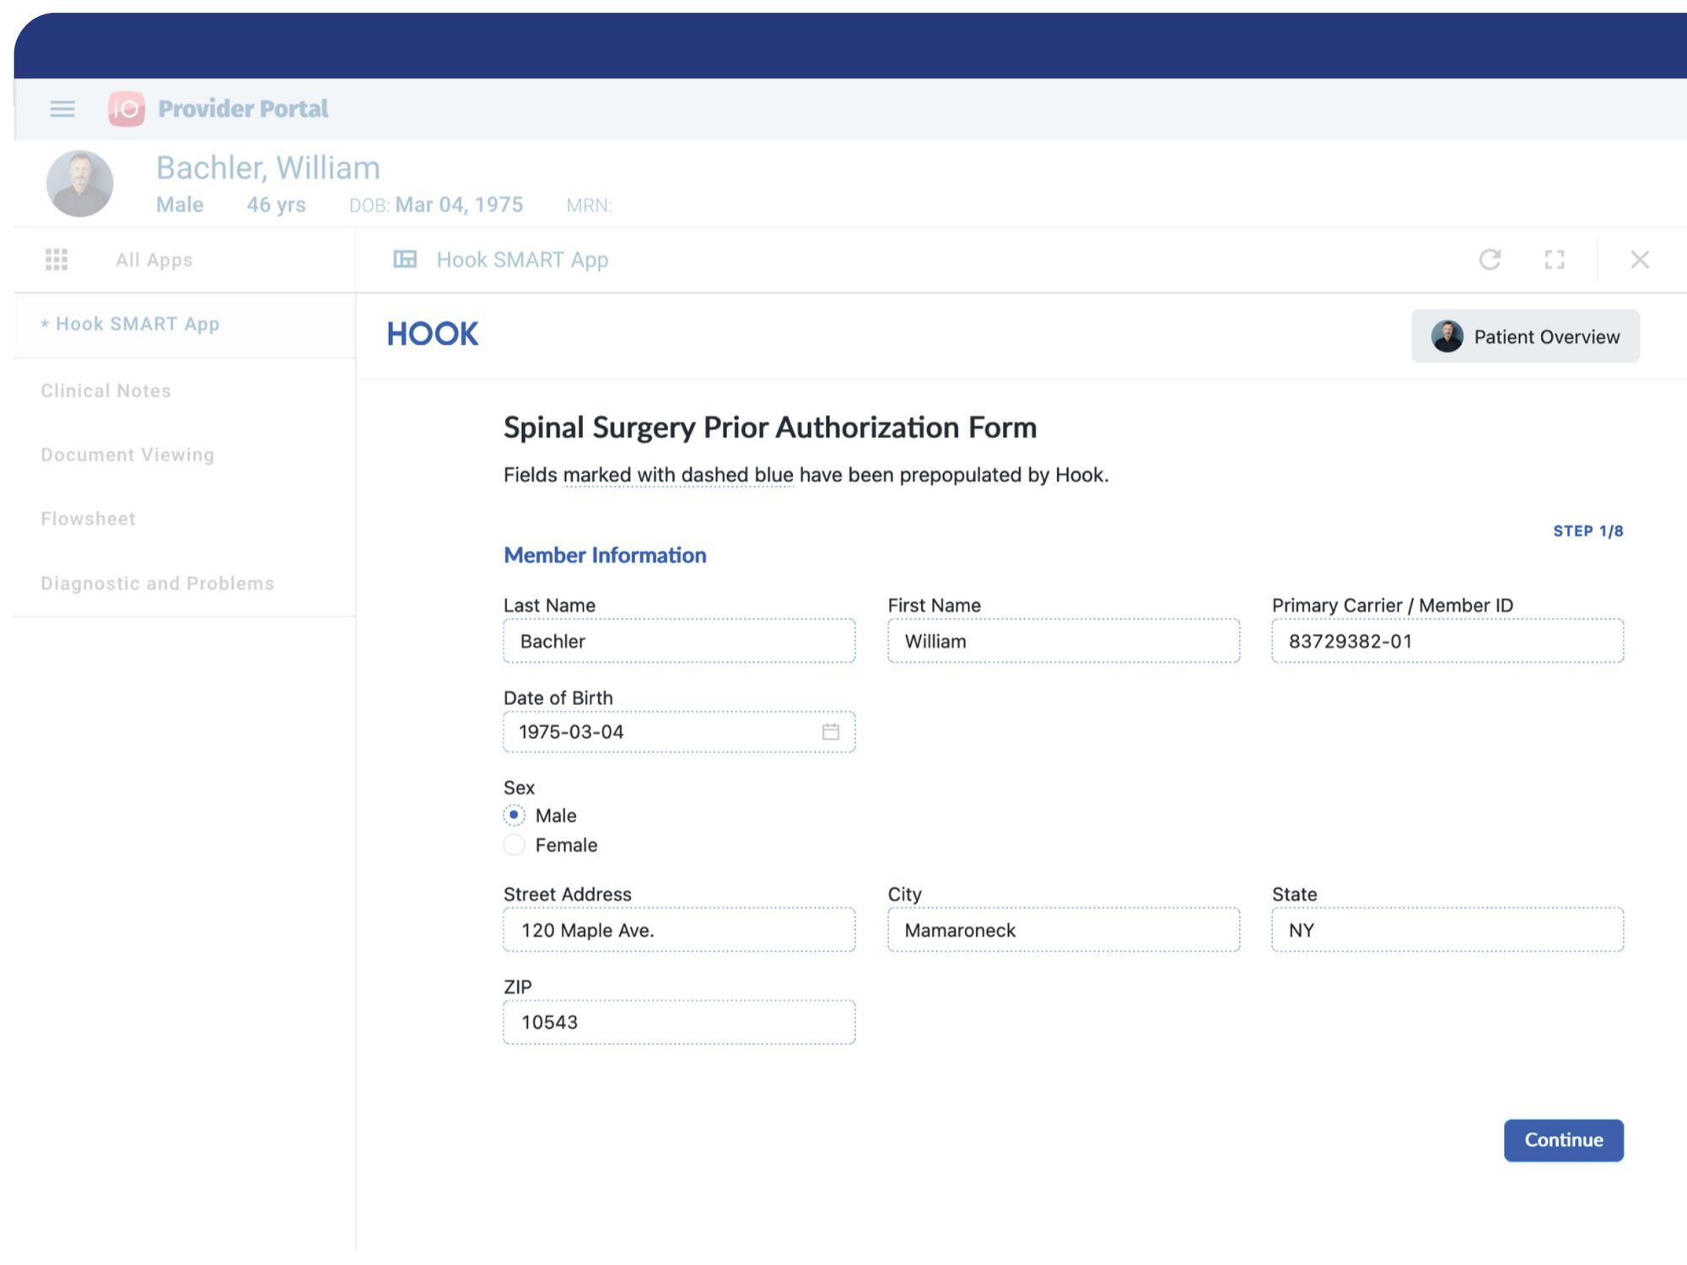Viewport: 1687px width, 1265px height.
Task: Select the Male radio button
Action: (x=515, y=816)
